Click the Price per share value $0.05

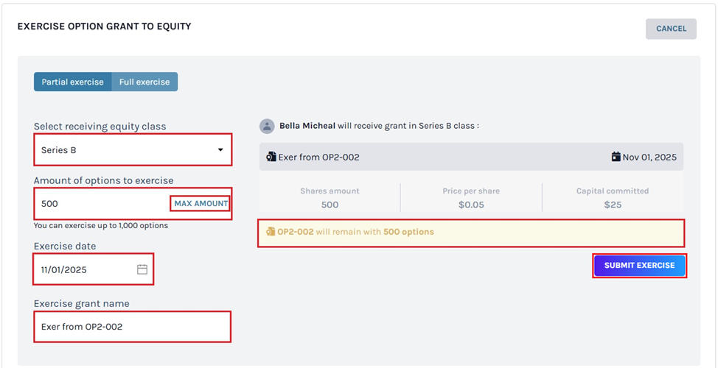[x=471, y=205]
